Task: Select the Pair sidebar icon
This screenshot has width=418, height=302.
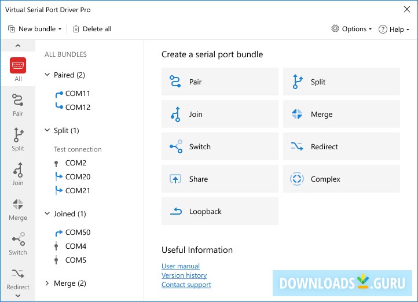Action: point(18,100)
